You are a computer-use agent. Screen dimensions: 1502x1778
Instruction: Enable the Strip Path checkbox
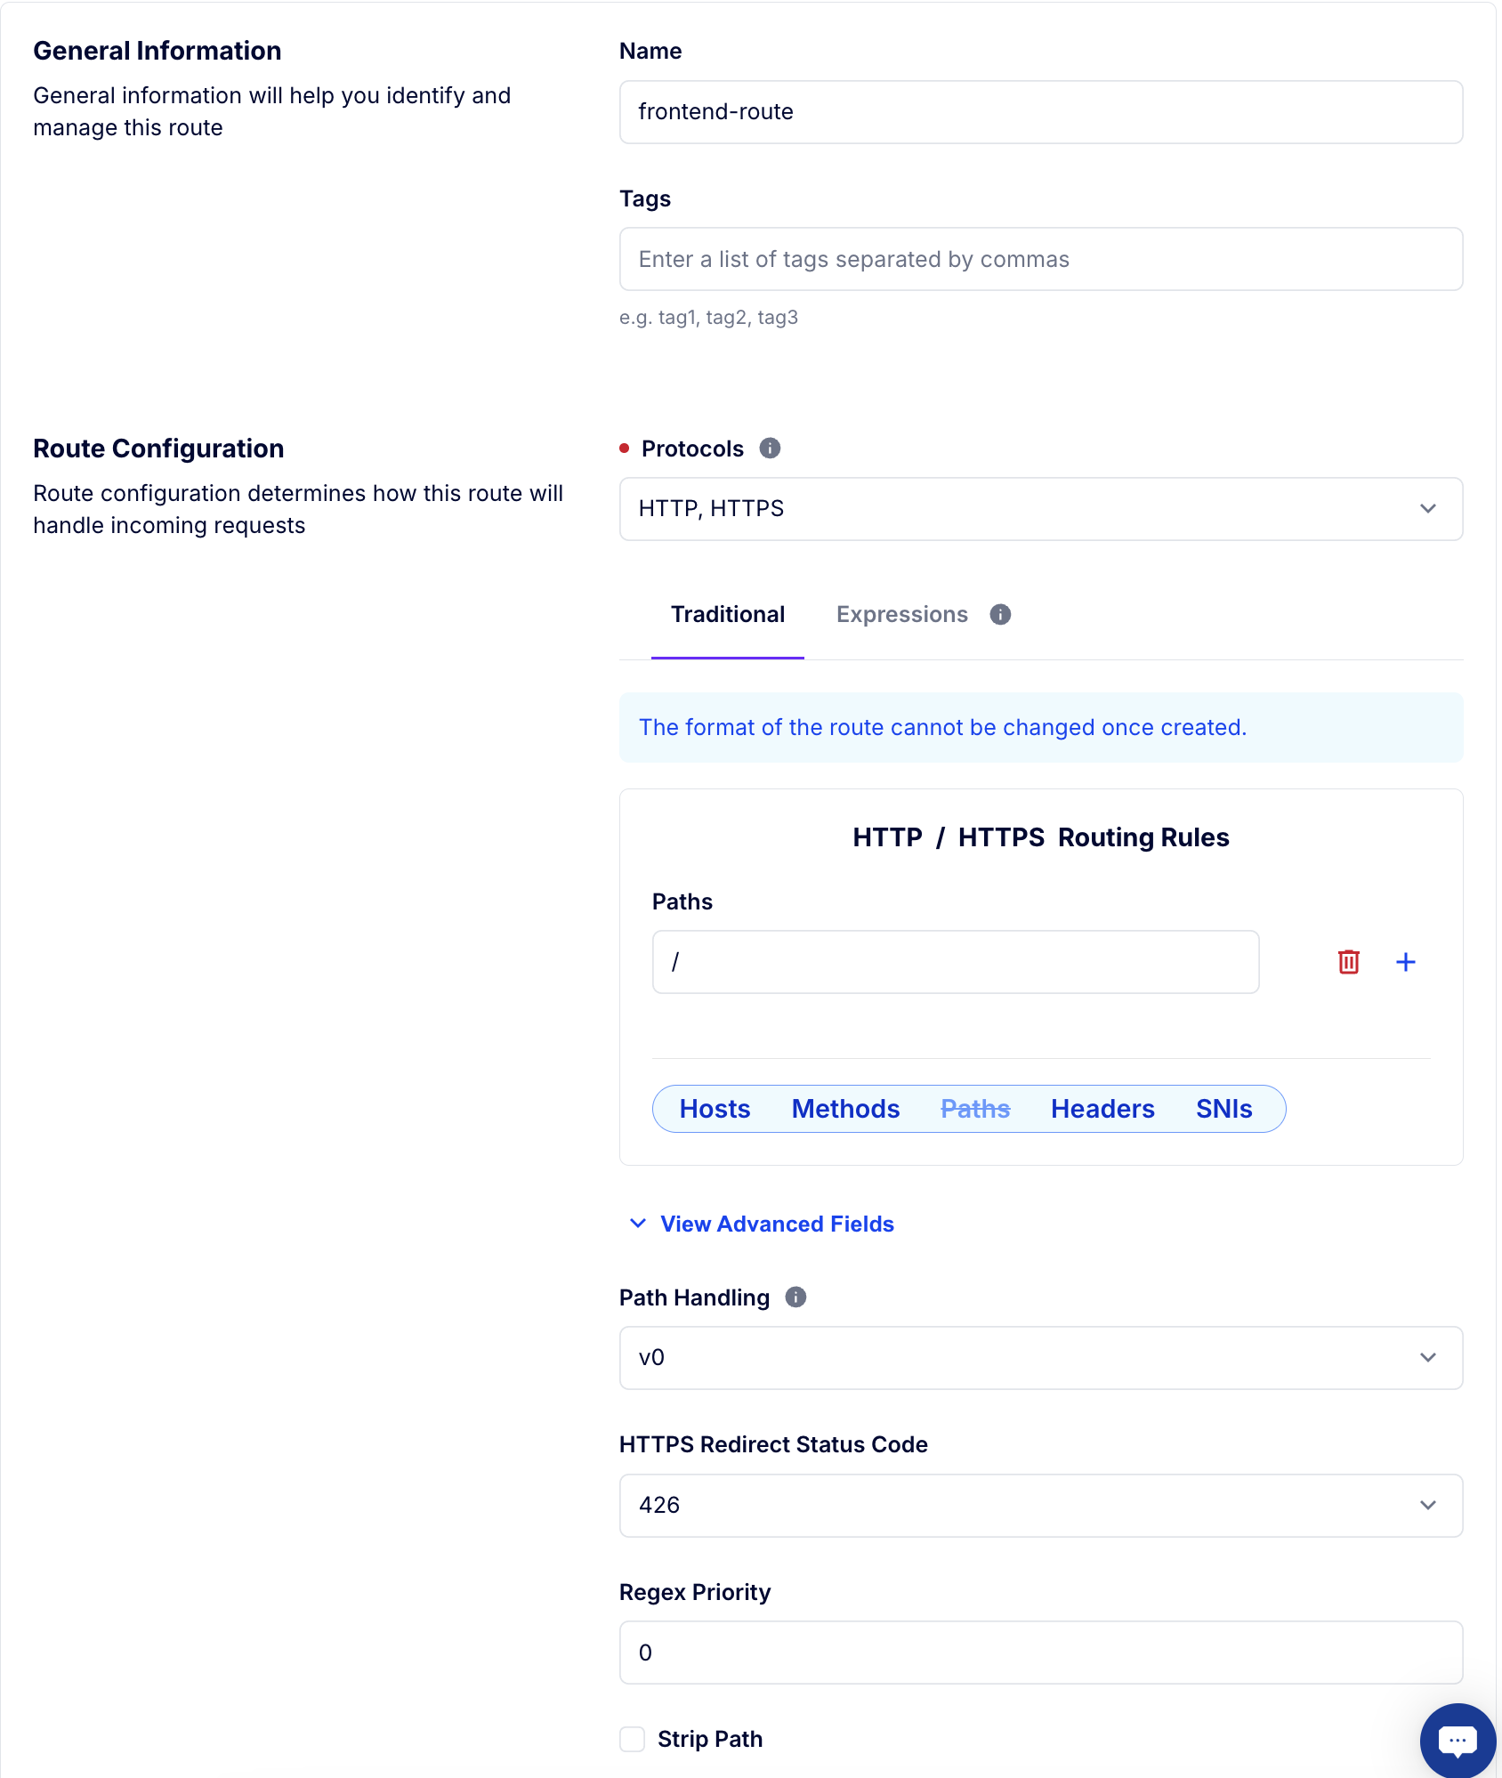(633, 1739)
